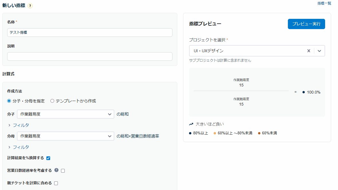The width and height of the screenshot is (338, 190).
Task: Select テンプレートから作成 radio option
Action: [52, 101]
